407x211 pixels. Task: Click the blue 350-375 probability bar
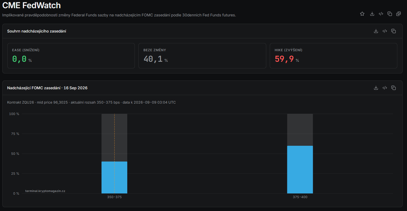[114, 177]
